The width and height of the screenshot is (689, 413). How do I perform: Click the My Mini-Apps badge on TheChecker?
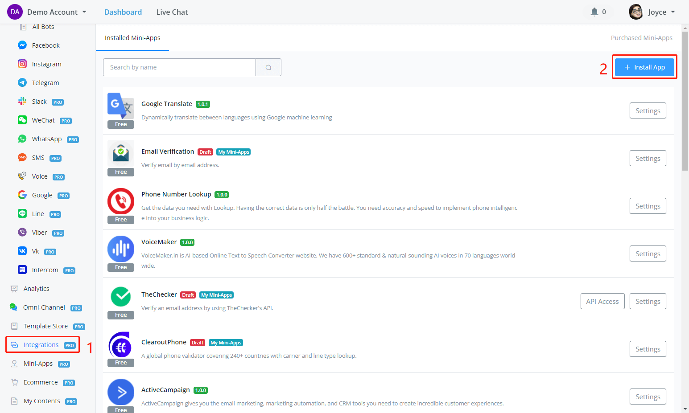click(217, 295)
